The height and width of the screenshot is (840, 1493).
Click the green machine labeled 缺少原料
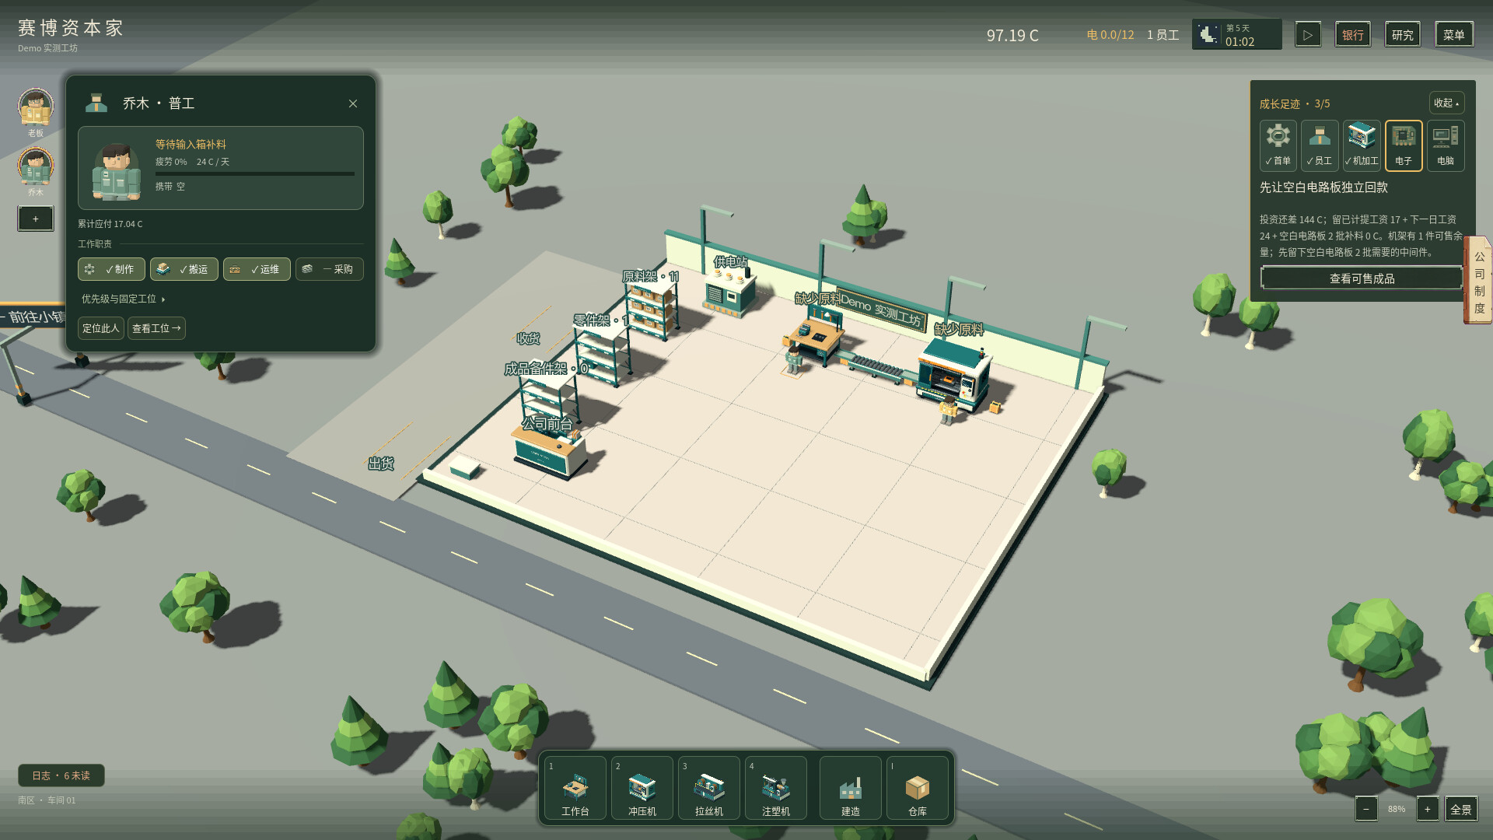click(x=954, y=373)
